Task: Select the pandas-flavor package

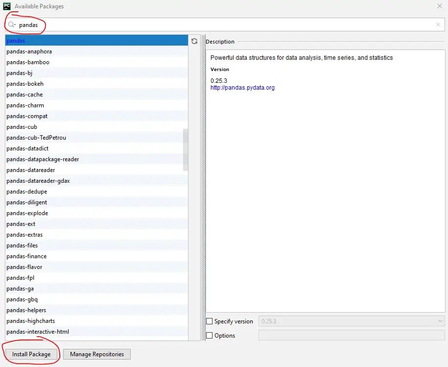Action: pos(96,267)
